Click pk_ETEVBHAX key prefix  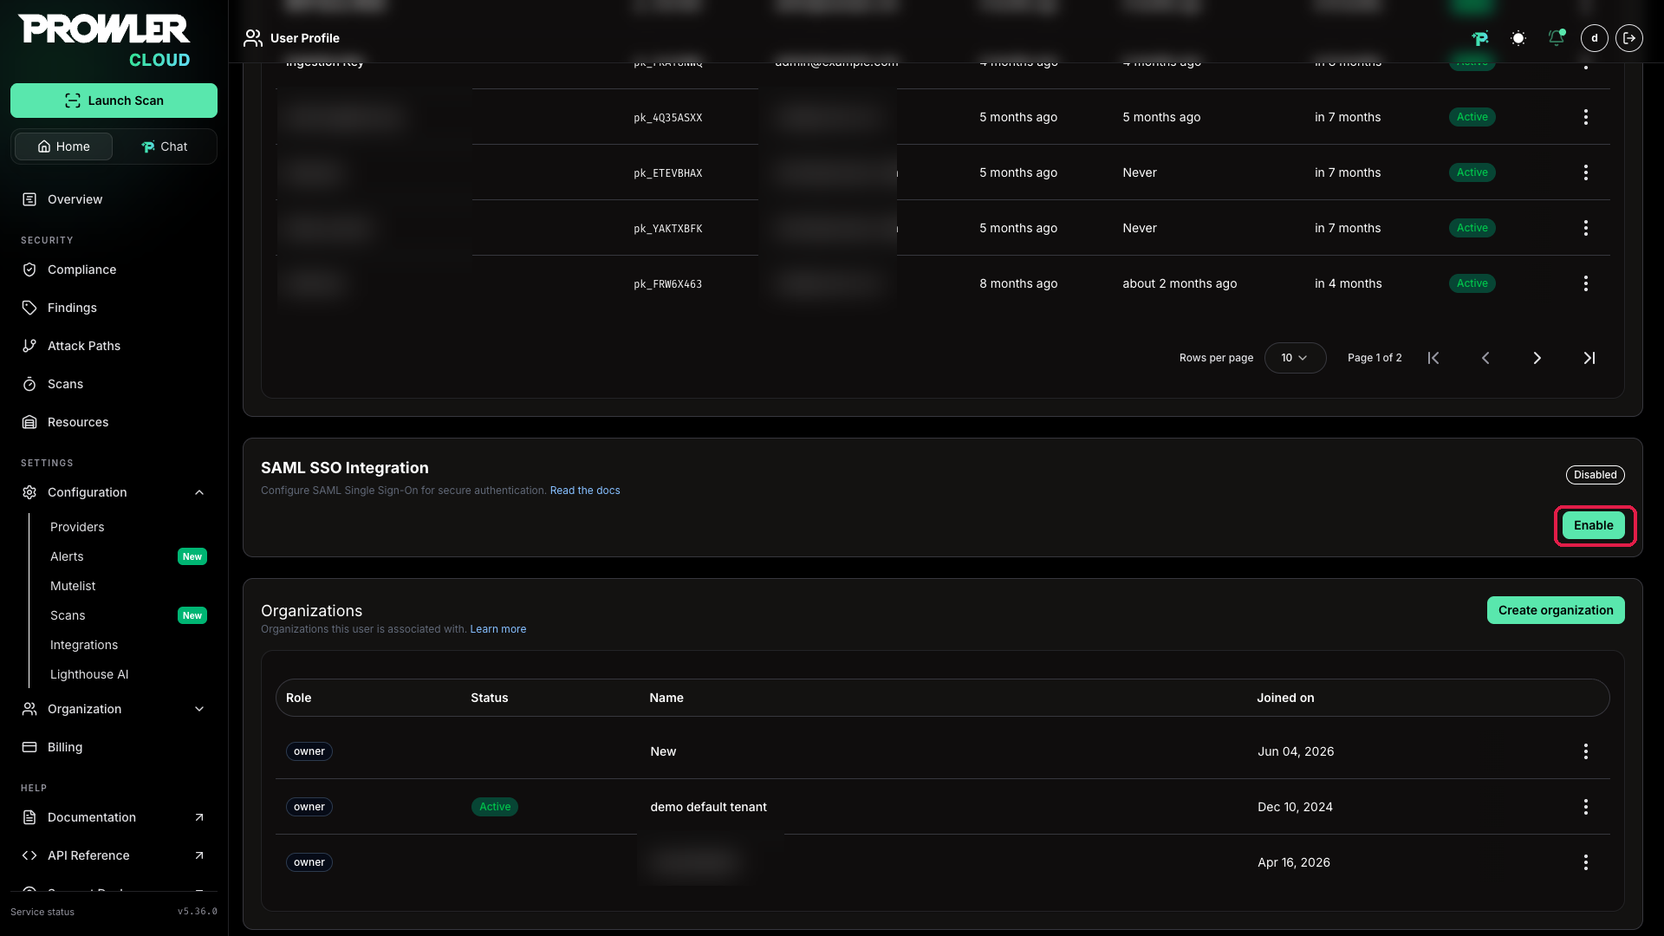pyautogui.click(x=667, y=173)
